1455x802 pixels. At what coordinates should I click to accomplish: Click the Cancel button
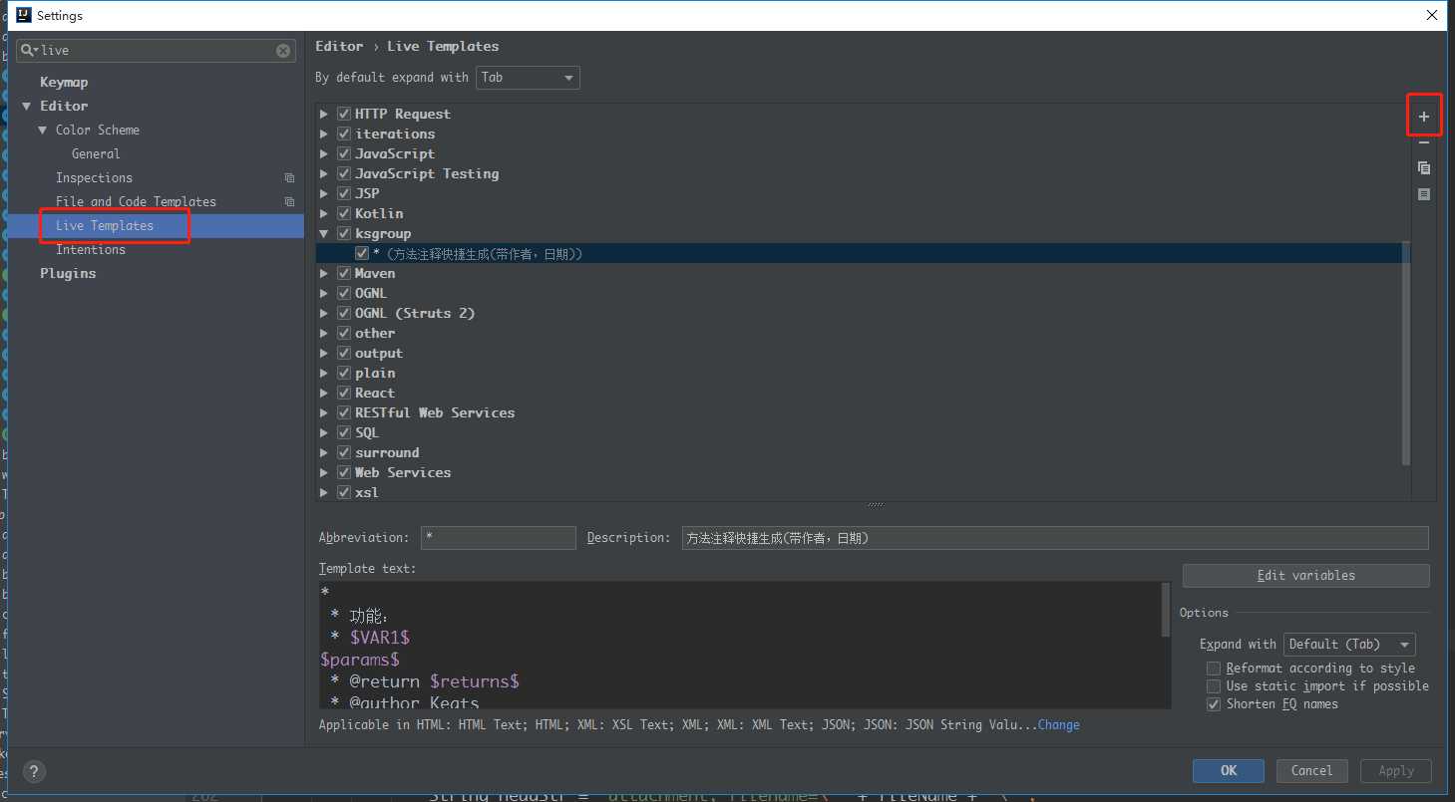pos(1311,771)
